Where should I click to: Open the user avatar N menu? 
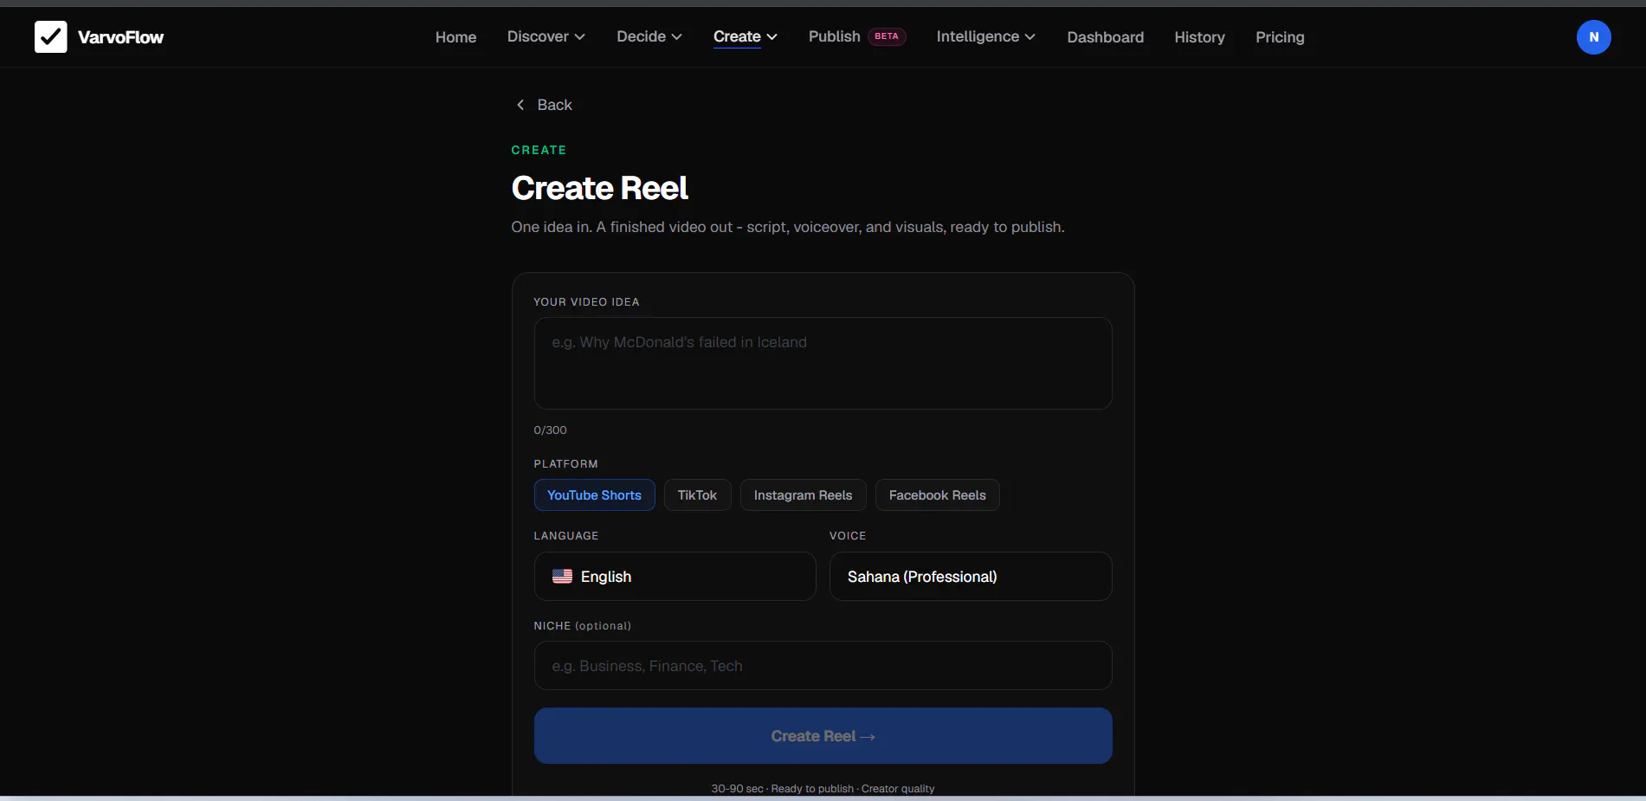[1593, 37]
